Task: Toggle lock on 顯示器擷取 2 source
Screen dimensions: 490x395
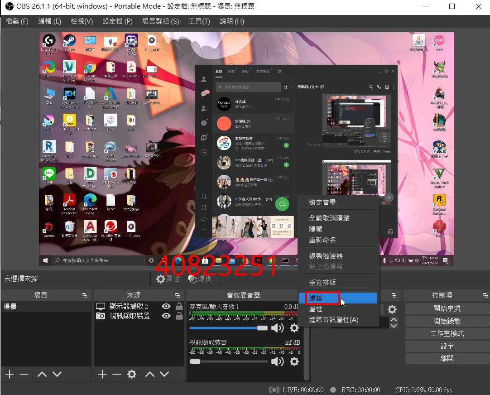Action: point(179,306)
